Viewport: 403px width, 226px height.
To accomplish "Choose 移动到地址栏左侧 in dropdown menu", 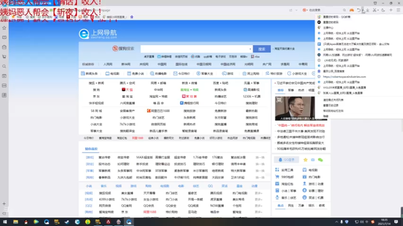I will click(333, 110).
